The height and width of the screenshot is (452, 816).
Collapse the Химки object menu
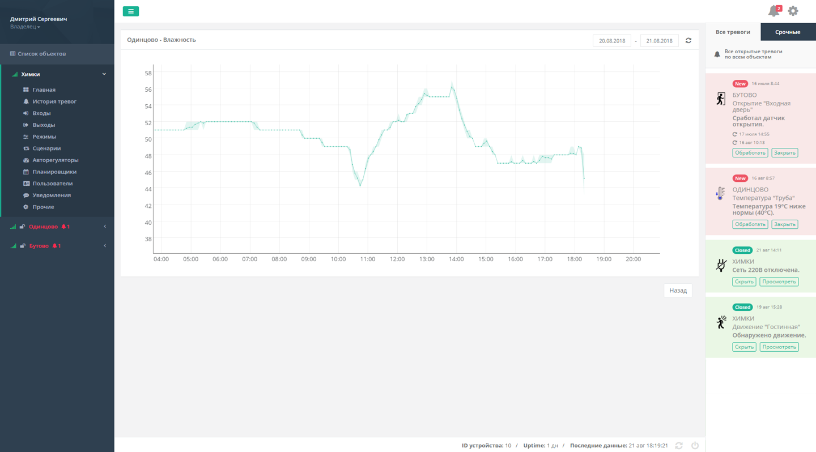pyautogui.click(x=104, y=74)
